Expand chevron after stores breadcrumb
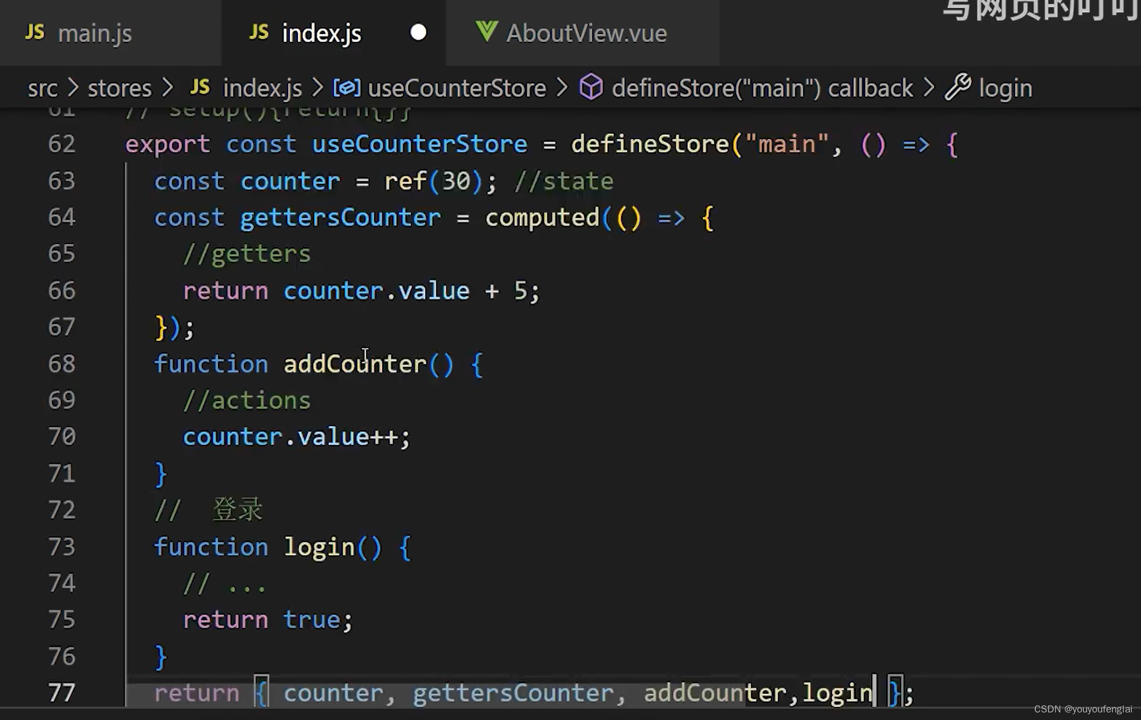This screenshot has height=720, width=1141. pos(168,88)
